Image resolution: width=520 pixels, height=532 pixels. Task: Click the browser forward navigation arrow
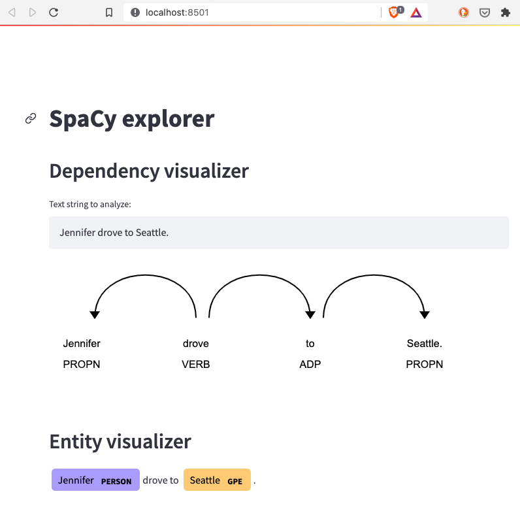point(33,12)
